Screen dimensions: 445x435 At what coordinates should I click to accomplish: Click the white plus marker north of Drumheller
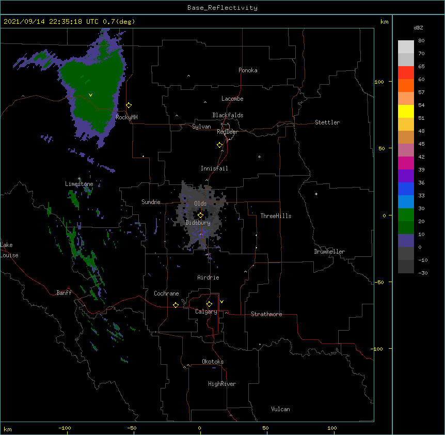click(316, 194)
